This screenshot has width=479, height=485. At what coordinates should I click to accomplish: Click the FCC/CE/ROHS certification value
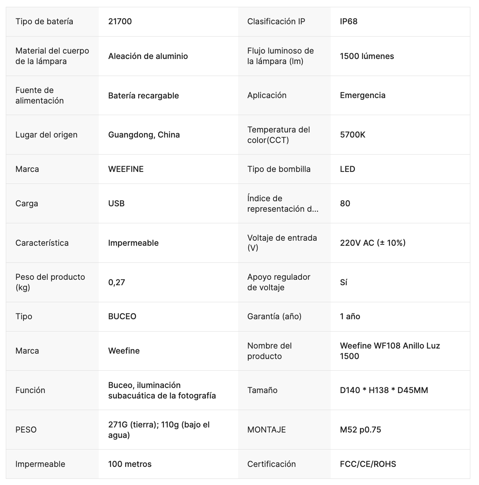click(x=368, y=464)
